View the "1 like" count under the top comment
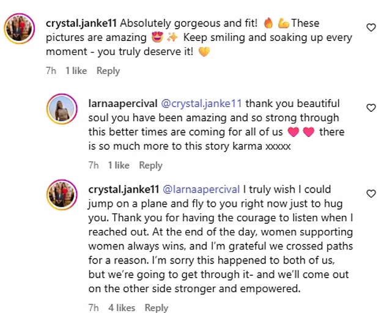Screen dimensions: 384x313 76,71
